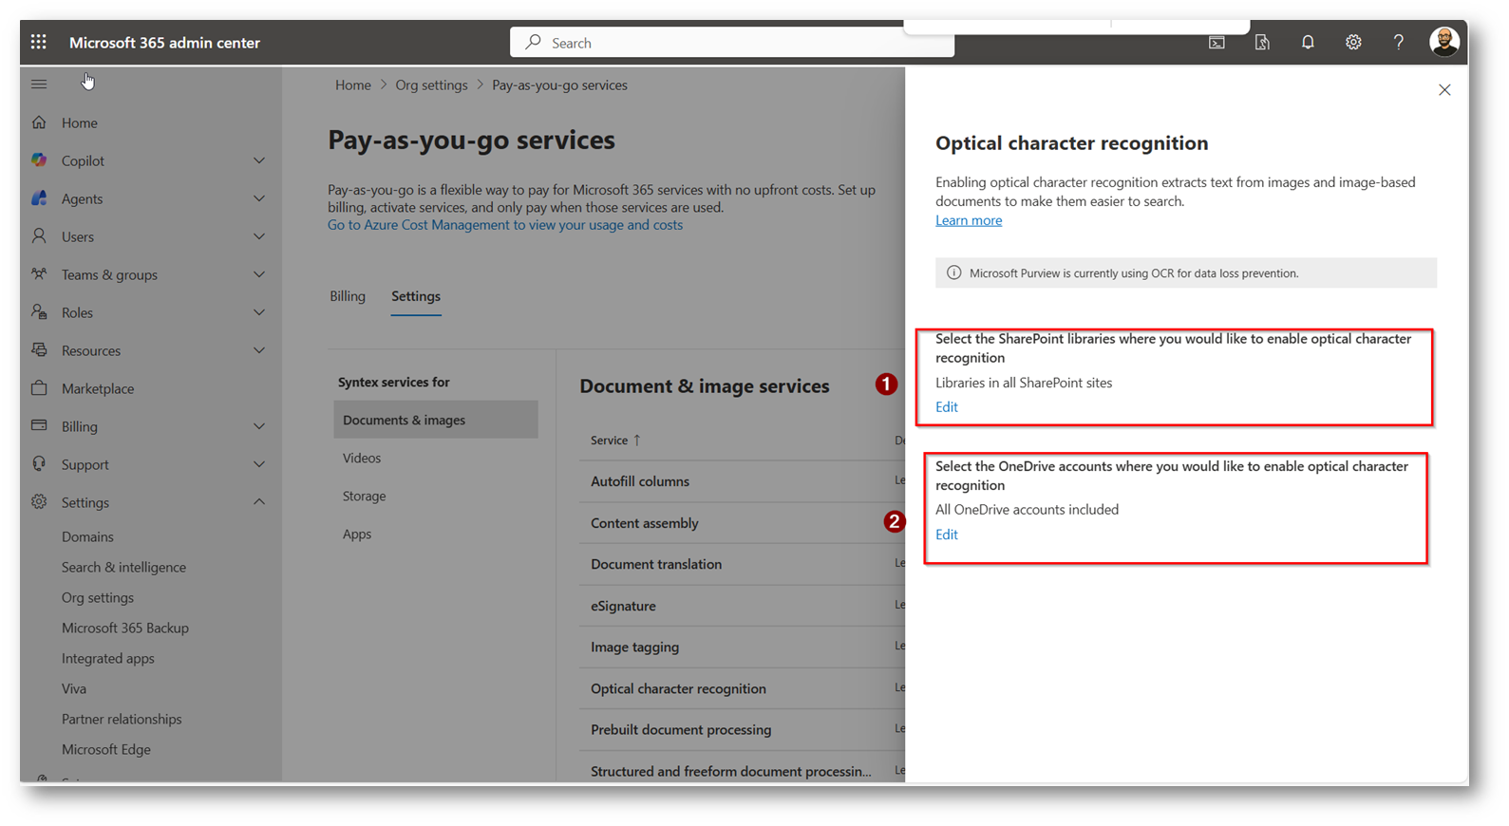The image size is (1509, 826).
Task: Open the Learn more link
Action: point(969,220)
